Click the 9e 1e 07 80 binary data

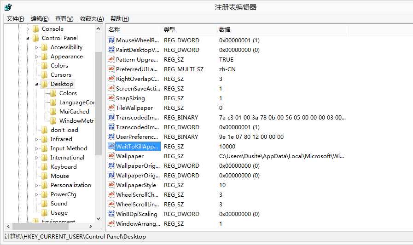click(251, 137)
